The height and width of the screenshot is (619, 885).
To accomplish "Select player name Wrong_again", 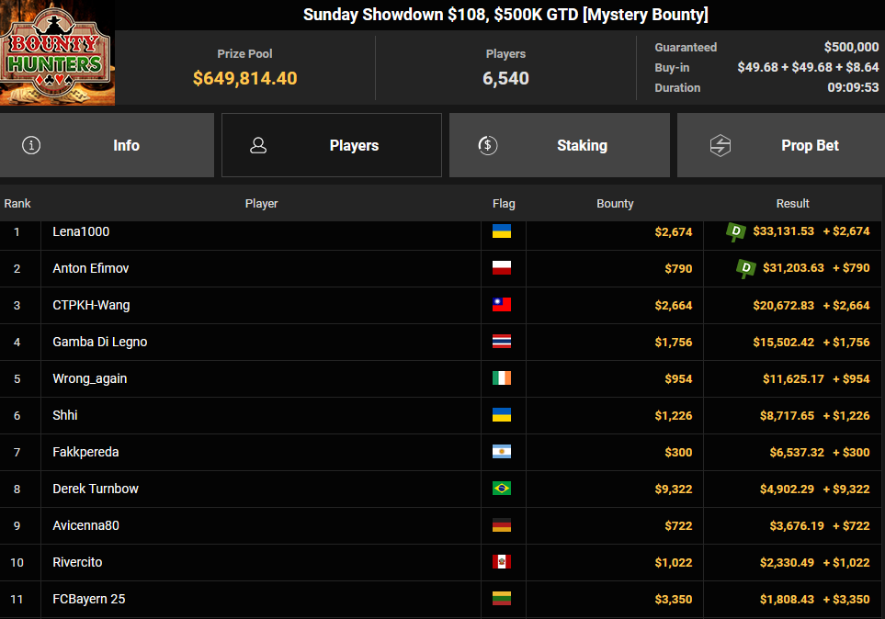I will 90,378.
